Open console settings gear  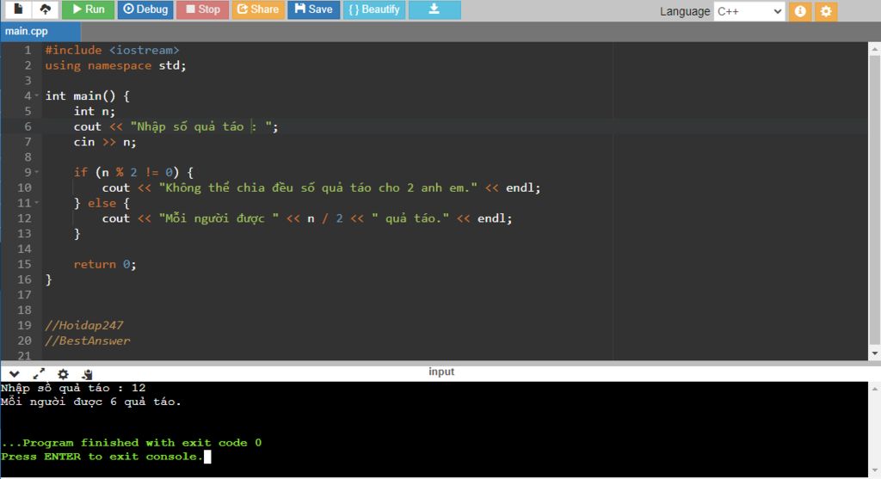63,374
